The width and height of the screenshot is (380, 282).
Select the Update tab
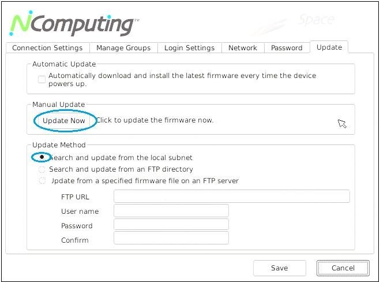[329, 47]
